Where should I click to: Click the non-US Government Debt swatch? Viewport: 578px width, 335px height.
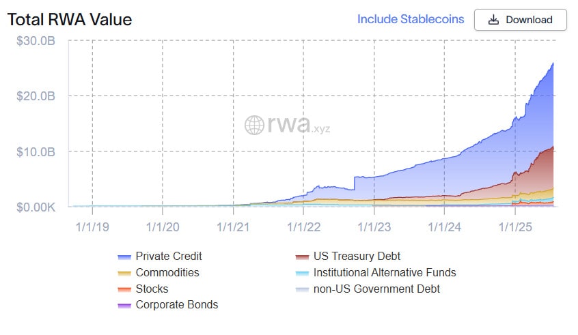[301, 289]
